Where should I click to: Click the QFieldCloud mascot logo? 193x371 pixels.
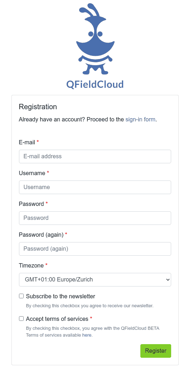[x=95, y=39]
